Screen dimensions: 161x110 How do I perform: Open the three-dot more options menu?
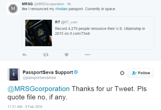pos(87,54)
